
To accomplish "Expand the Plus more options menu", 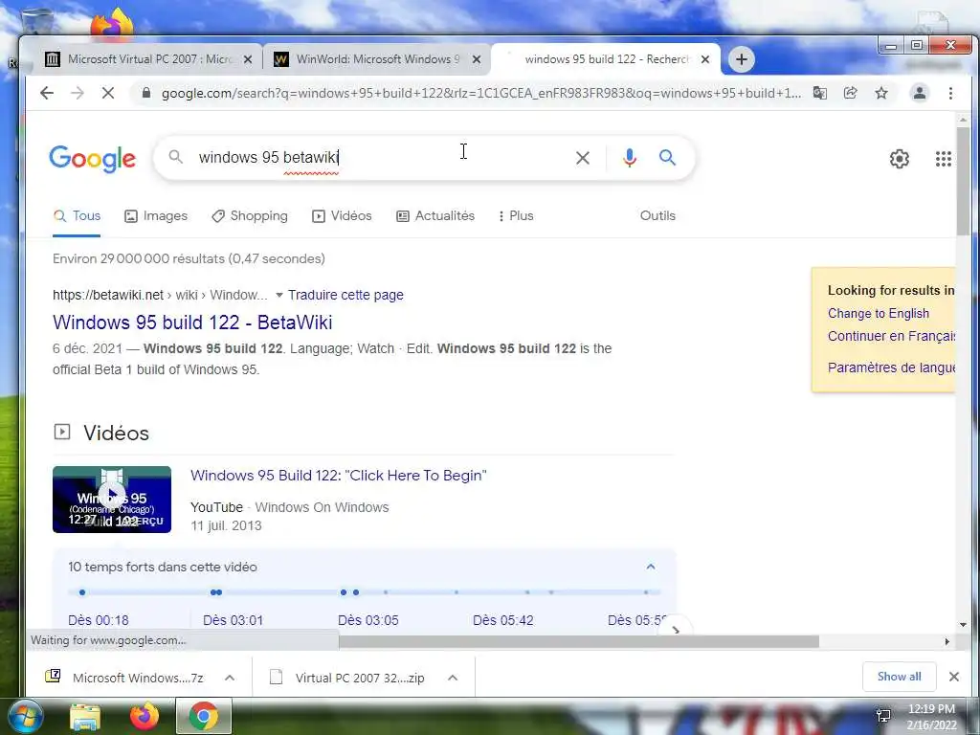I will (516, 216).
